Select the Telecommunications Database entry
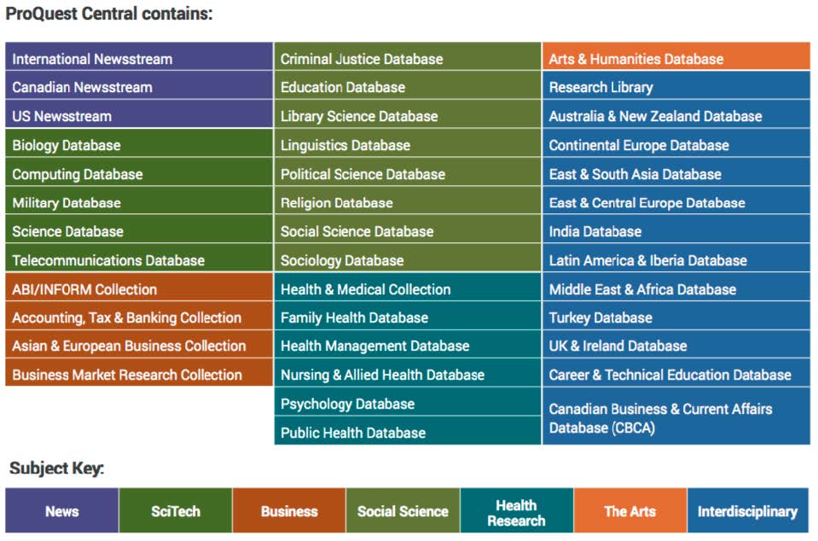 pos(139,259)
